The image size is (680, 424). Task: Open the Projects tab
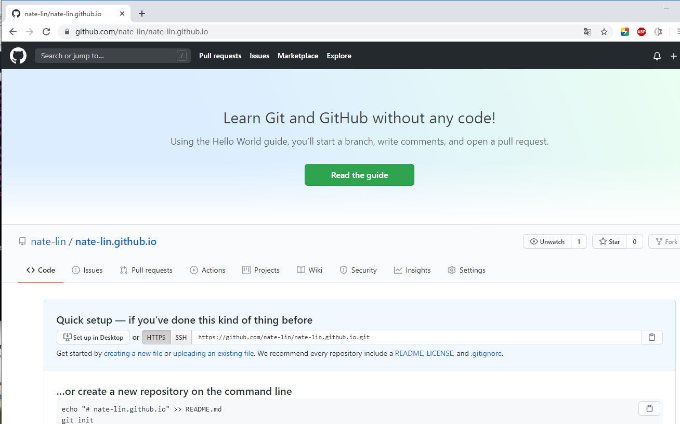click(x=261, y=270)
